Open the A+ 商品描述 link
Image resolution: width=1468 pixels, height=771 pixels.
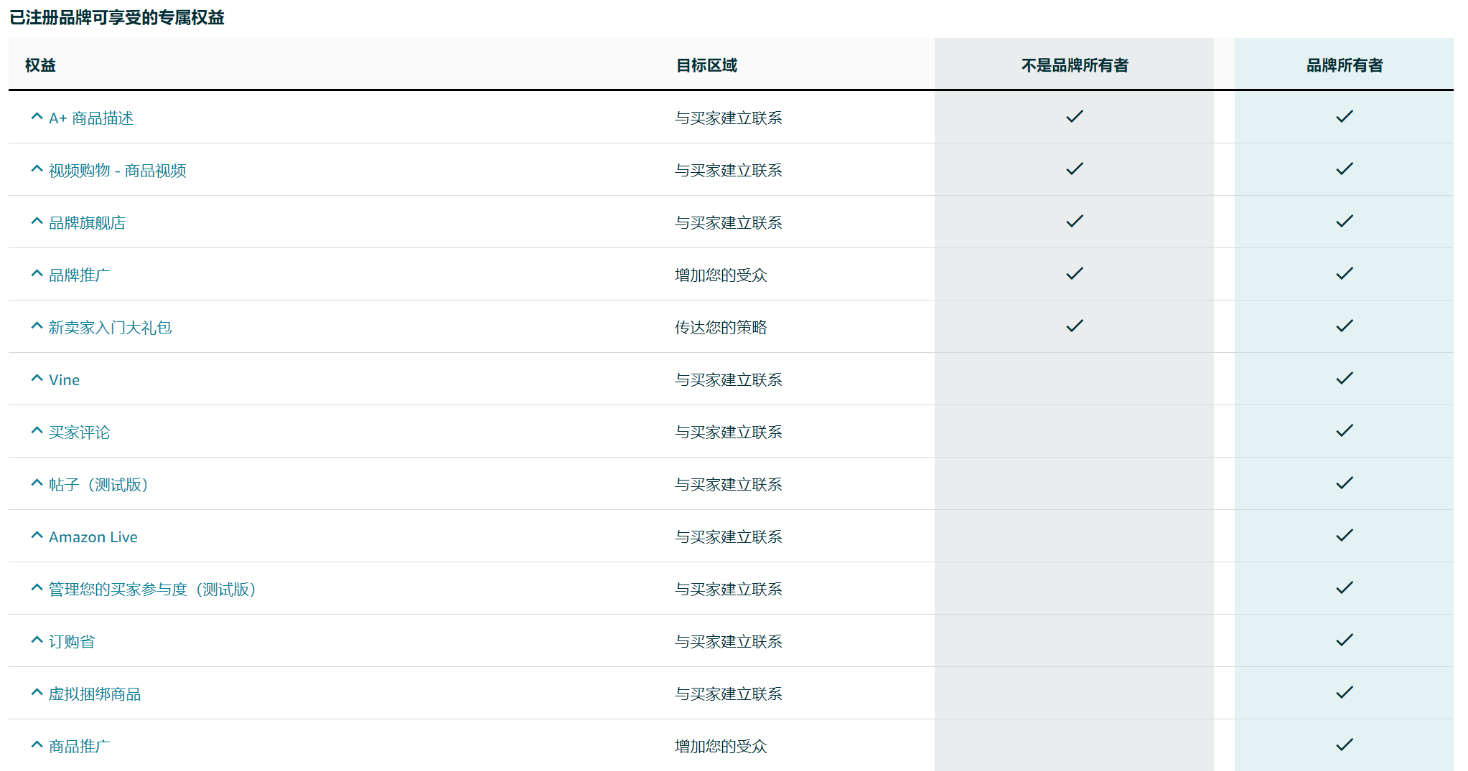pos(91,118)
